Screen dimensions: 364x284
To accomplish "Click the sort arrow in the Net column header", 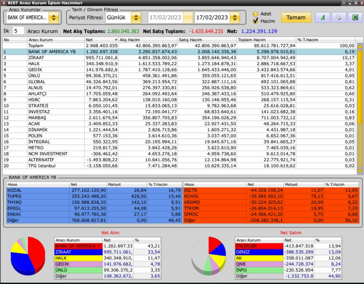I will coord(116,40).
